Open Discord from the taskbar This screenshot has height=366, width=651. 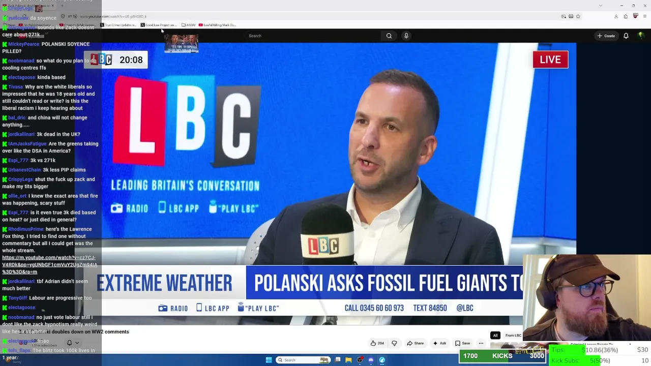(371, 360)
